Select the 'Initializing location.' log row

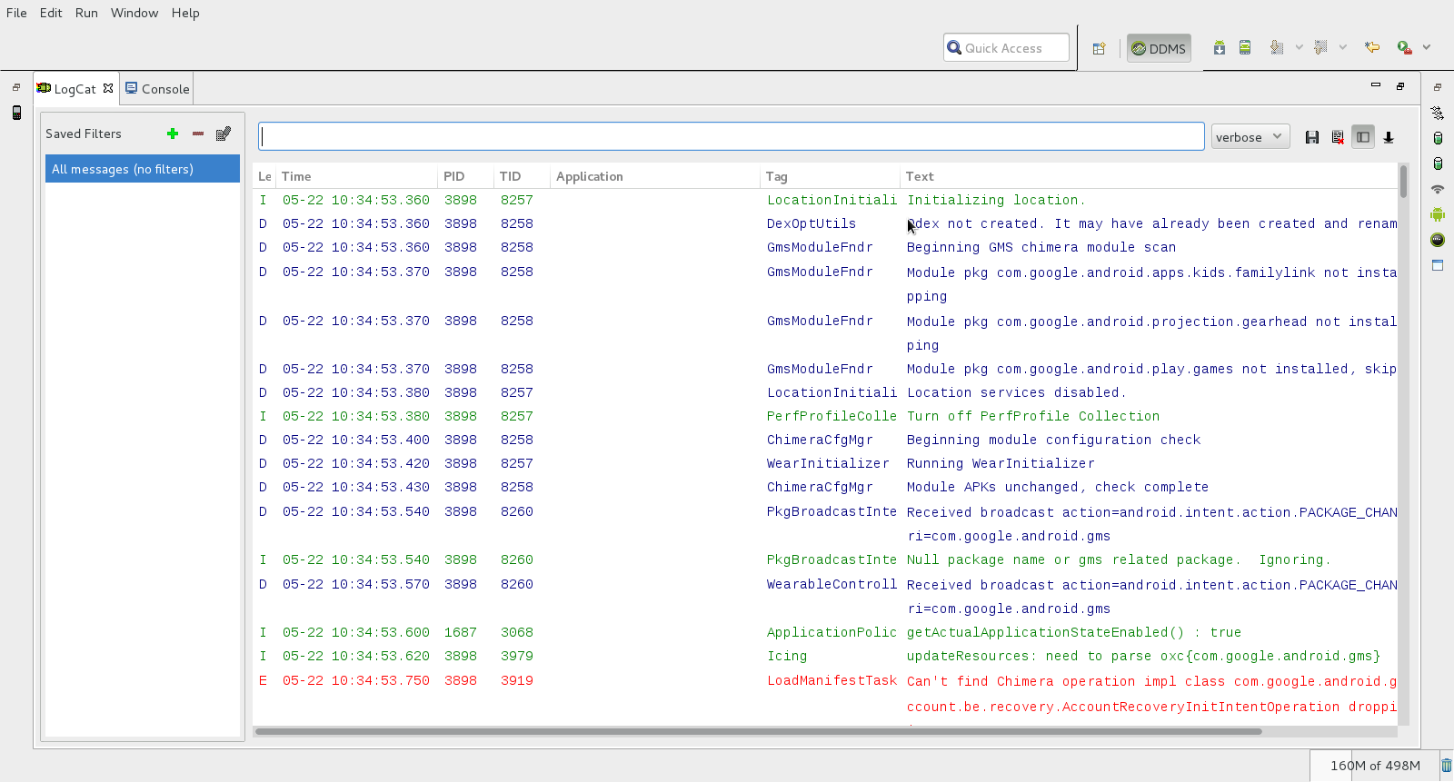(x=825, y=200)
